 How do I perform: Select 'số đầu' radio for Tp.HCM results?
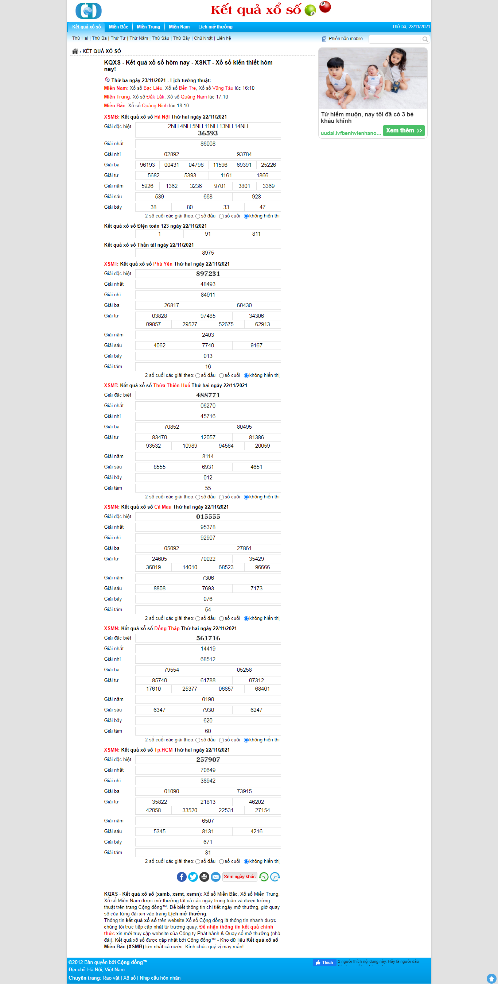coord(198,862)
